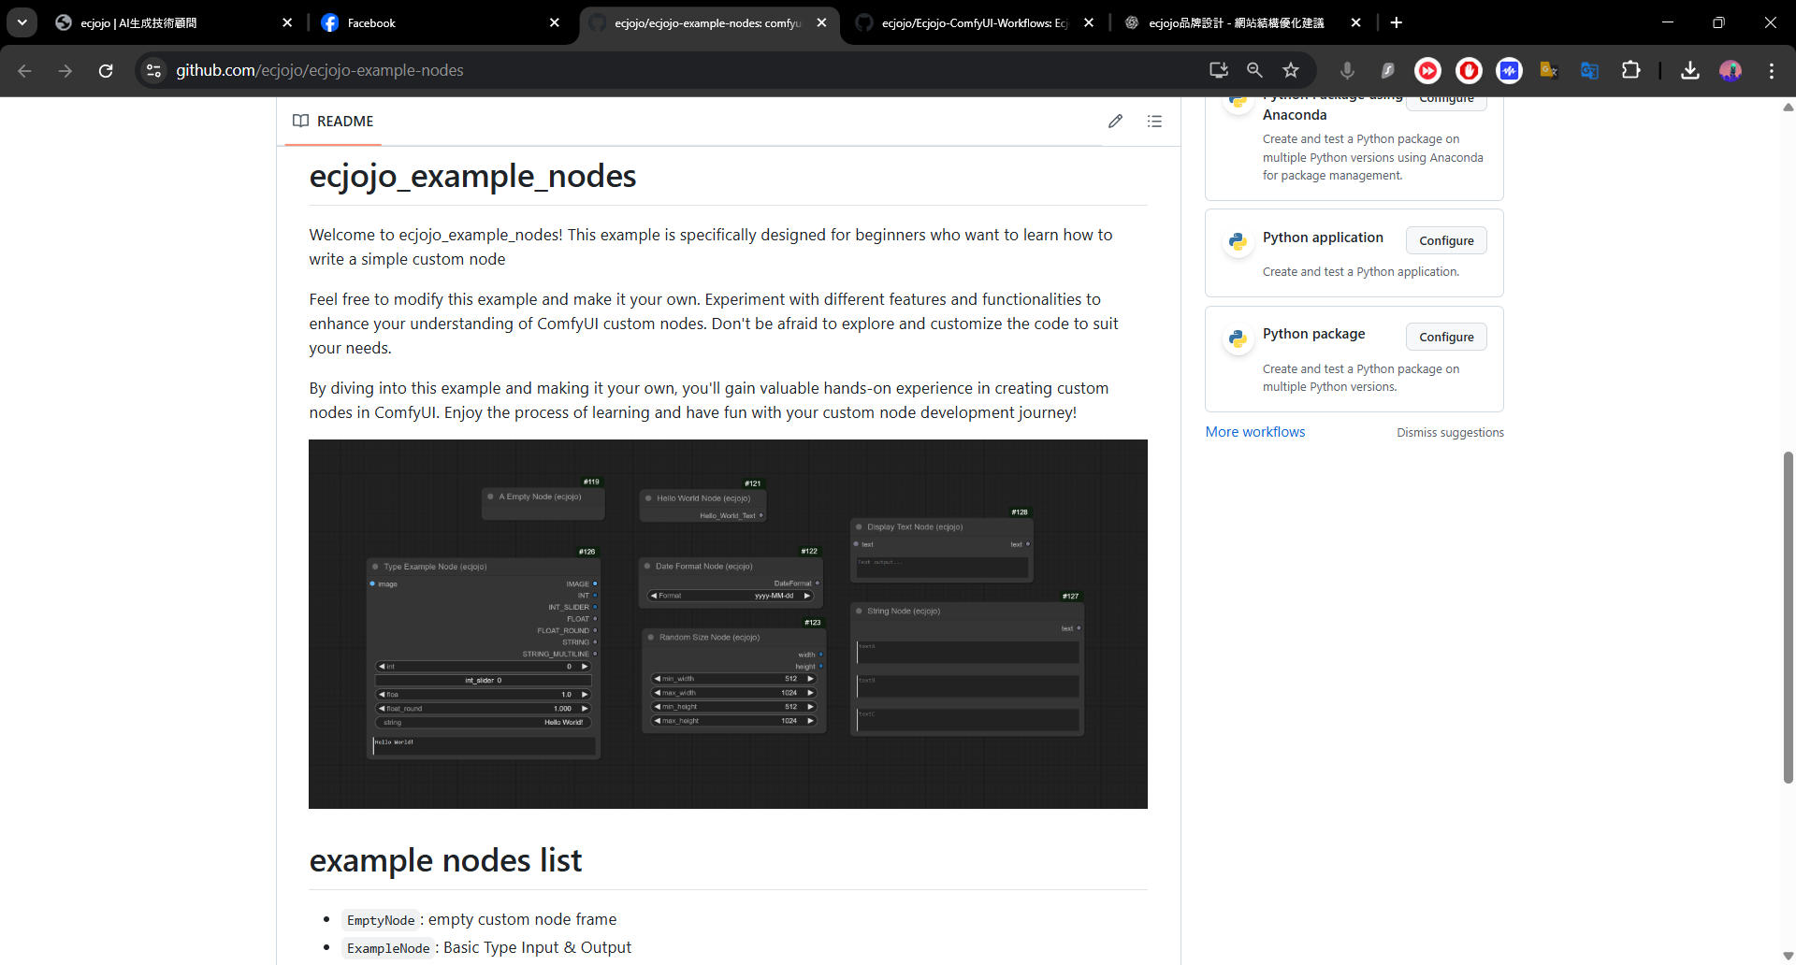This screenshot has width=1796, height=965.
Task: Dismiss the workflow suggestions
Action: [x=1450, y=433]
